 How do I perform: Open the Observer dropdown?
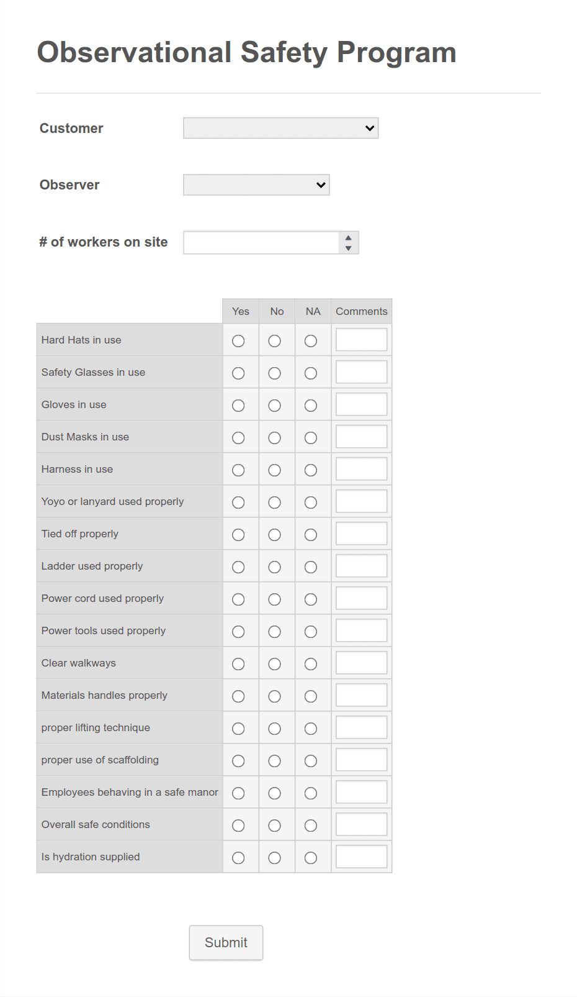(256, 184)
